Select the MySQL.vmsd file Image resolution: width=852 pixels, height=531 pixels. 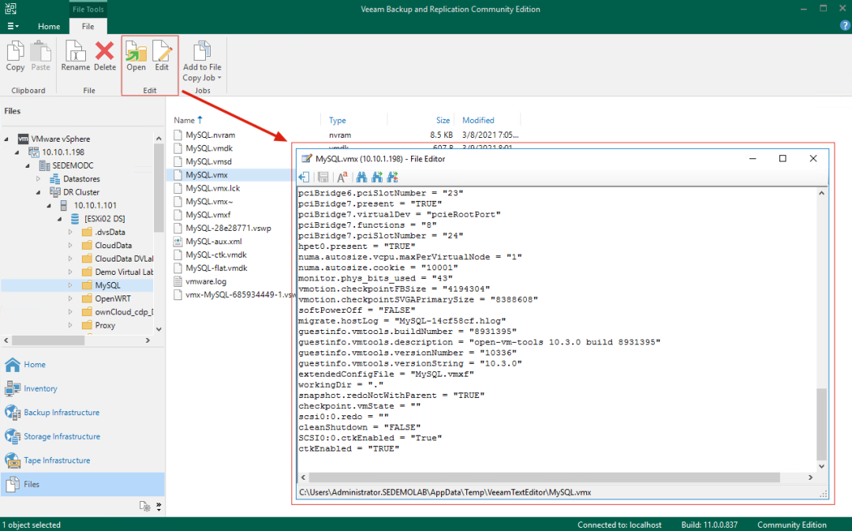pos(208,161)
